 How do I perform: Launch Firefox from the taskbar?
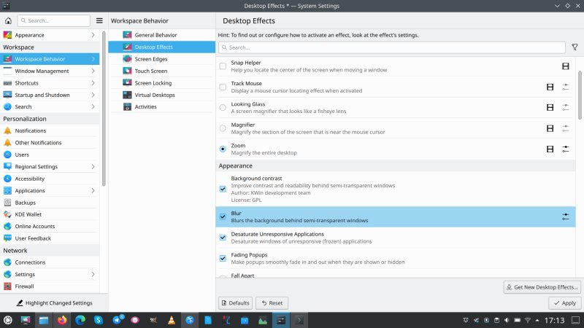pyautogui.click(x=61, y=320)
